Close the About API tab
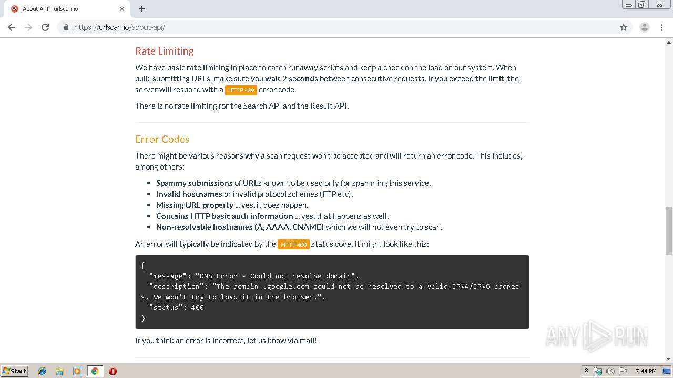Screen dimensions: 673x378 pyautogui.click(x=122, y=9)
